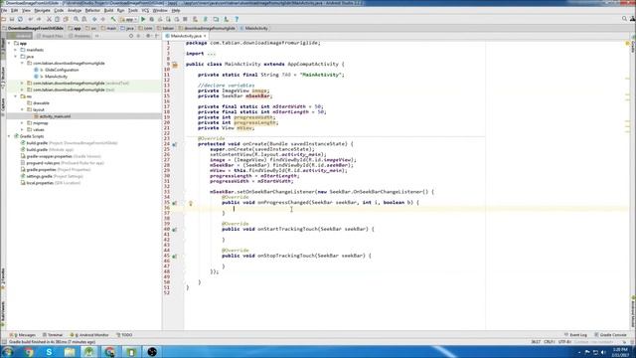Open the Build menu

(108, 10)
